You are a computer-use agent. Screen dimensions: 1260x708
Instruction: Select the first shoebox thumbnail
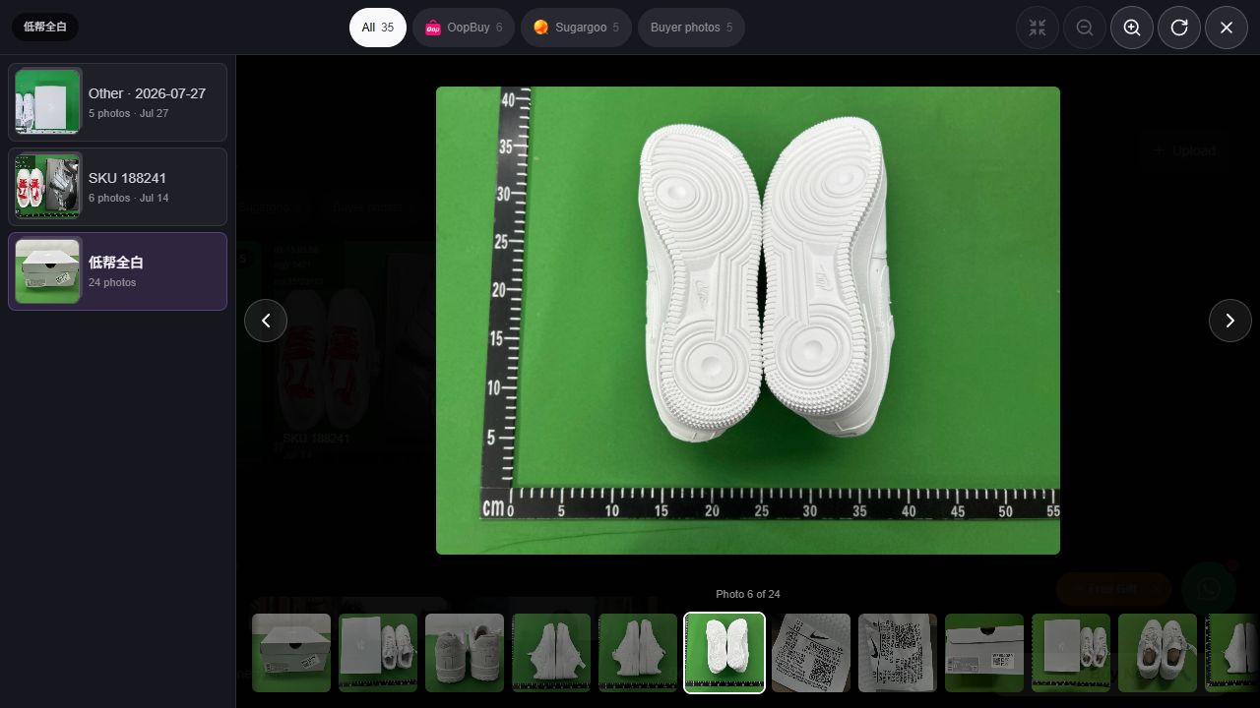291,653
